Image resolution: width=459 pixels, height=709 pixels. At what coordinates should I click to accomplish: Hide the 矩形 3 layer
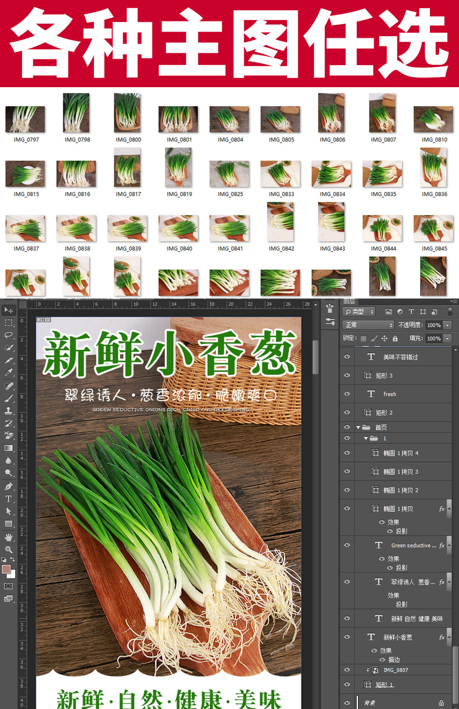347,375
